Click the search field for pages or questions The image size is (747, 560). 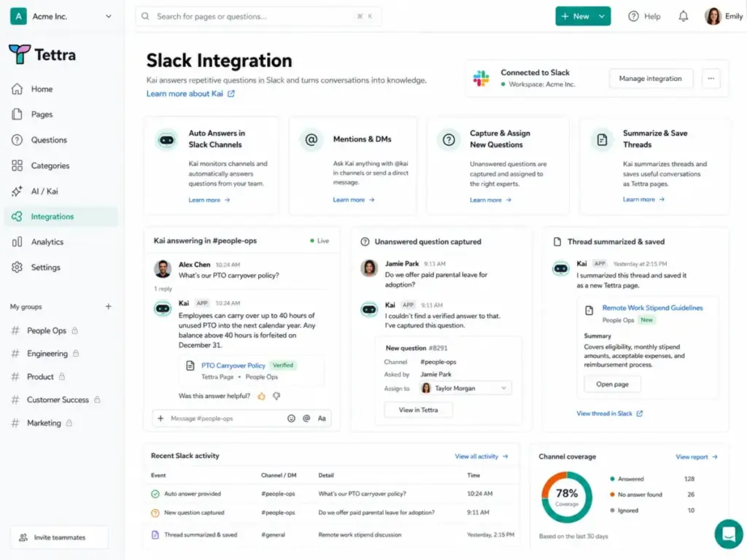(258, 16)
